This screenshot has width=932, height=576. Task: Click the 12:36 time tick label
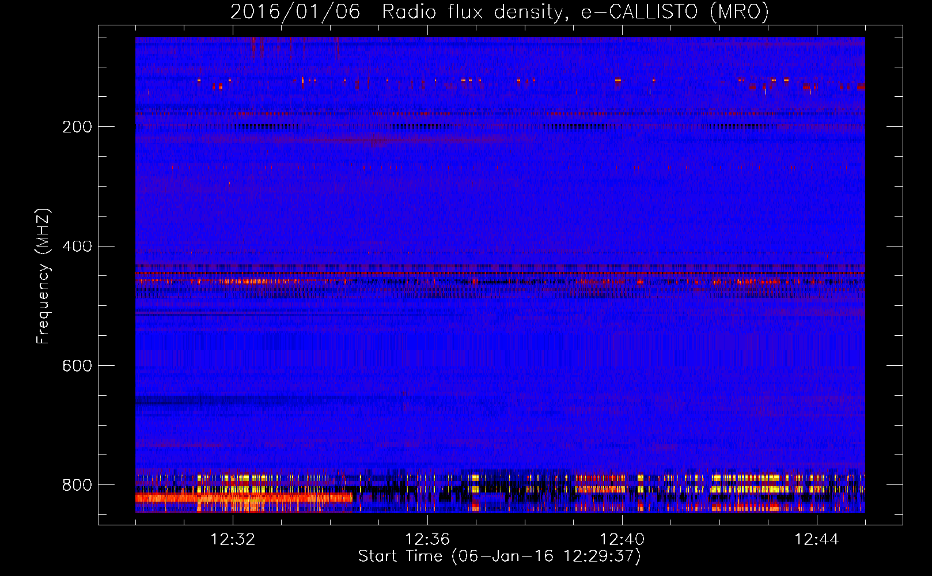[427, 540]
